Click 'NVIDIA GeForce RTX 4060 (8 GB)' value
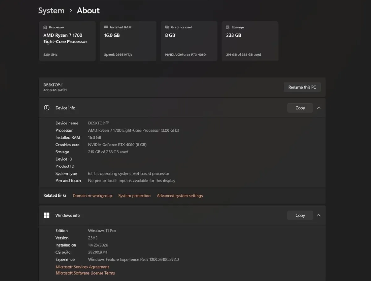The height and width of the screenshot is (281, 371). (117, 145)
